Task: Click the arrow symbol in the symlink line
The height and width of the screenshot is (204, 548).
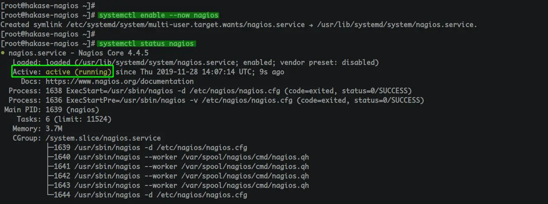Action: [313, 25]
